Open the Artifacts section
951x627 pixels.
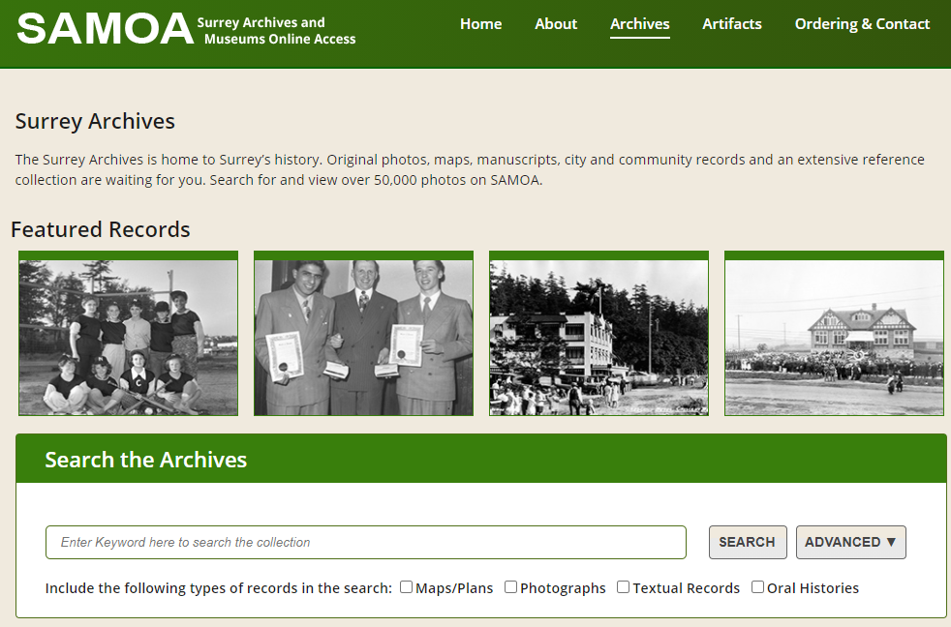732,24
